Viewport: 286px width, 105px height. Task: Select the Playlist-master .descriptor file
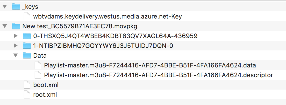(158, 75)
